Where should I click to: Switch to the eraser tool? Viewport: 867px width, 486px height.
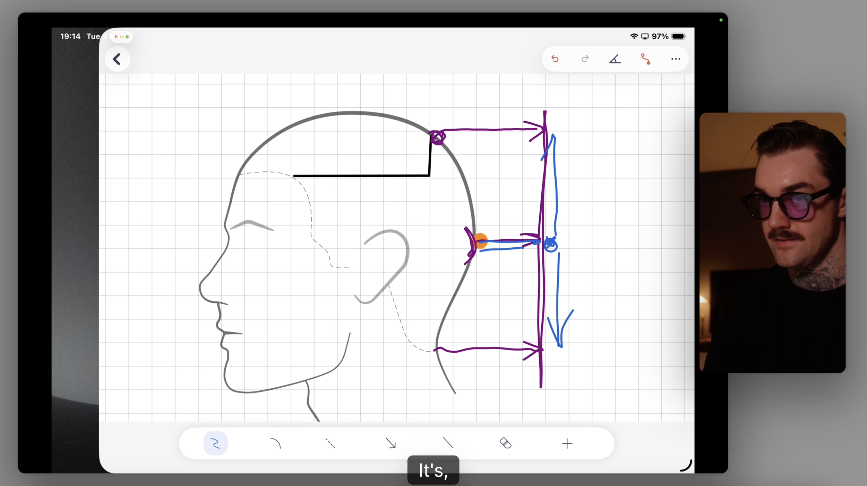click(x=505, y=443)
